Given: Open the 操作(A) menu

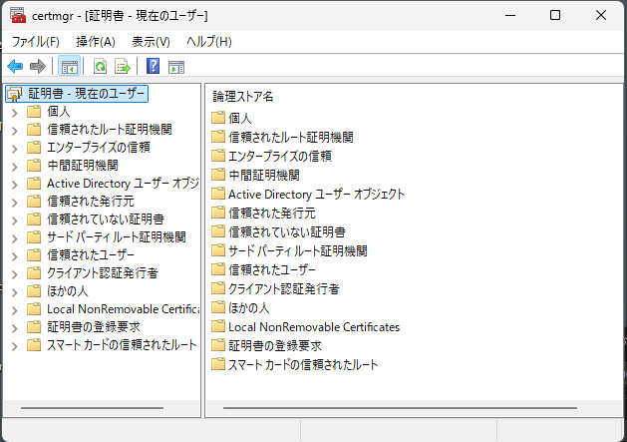Looking at the screenshot, I should (x=96, y=42).
